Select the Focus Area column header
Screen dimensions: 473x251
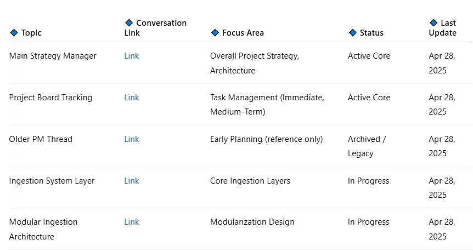pos(243,32)
